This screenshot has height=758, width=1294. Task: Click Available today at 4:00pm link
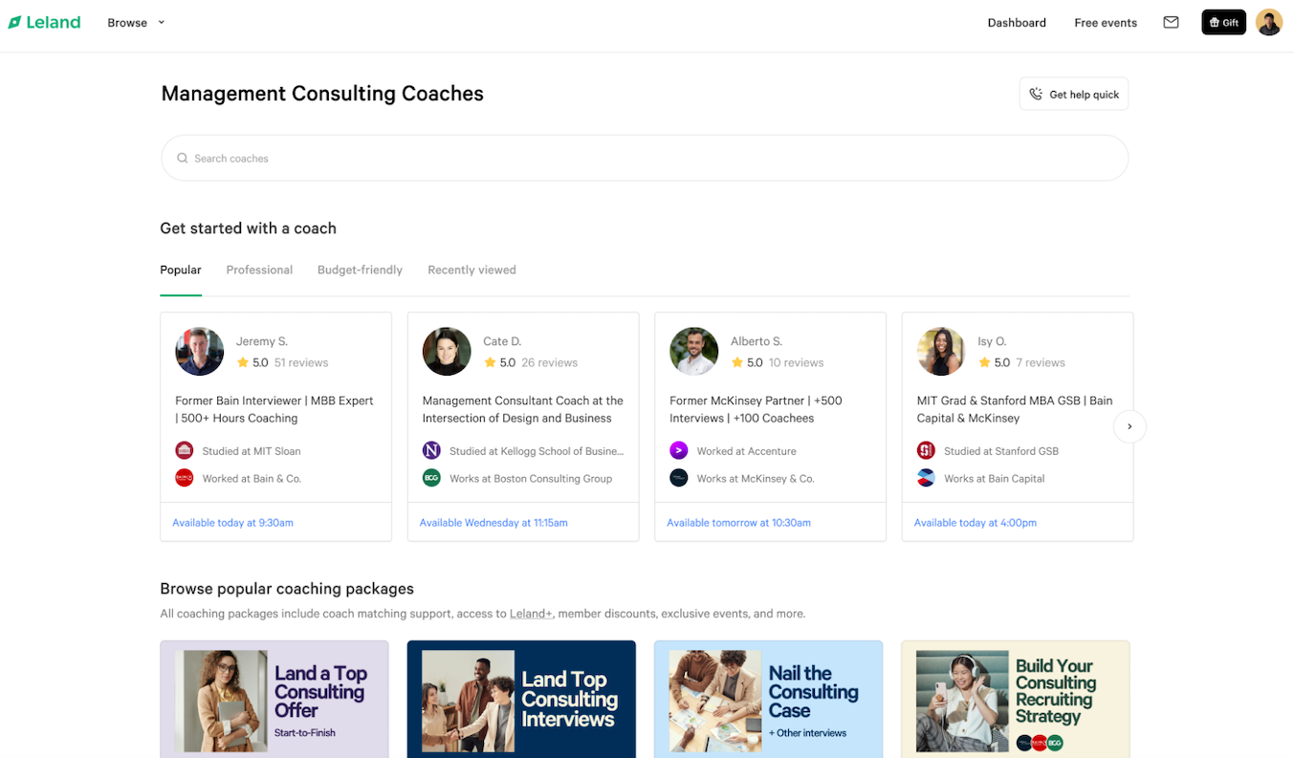click(x=975, y=523)
